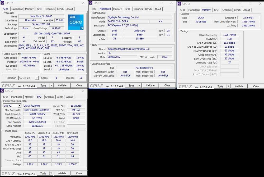Image resolution: width=264 pixels, height=177 pixels.
Task: Click Validate in the SPD window
Action: pyautogui.click(x=62, y=173)
